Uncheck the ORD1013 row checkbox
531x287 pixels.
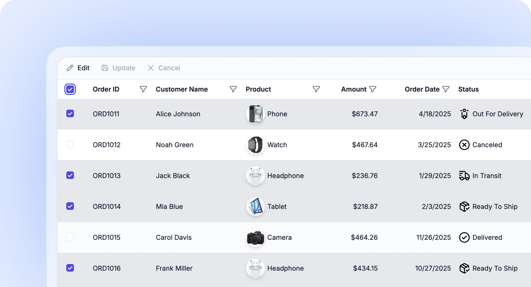click(x=70, y=175)
